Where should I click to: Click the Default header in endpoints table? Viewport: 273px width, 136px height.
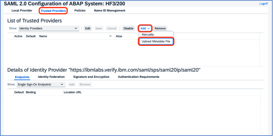click(x=19, y=92)
